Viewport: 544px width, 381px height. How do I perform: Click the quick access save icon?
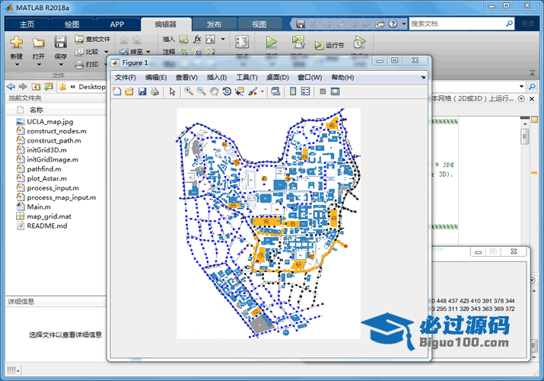tap(301, 24)
